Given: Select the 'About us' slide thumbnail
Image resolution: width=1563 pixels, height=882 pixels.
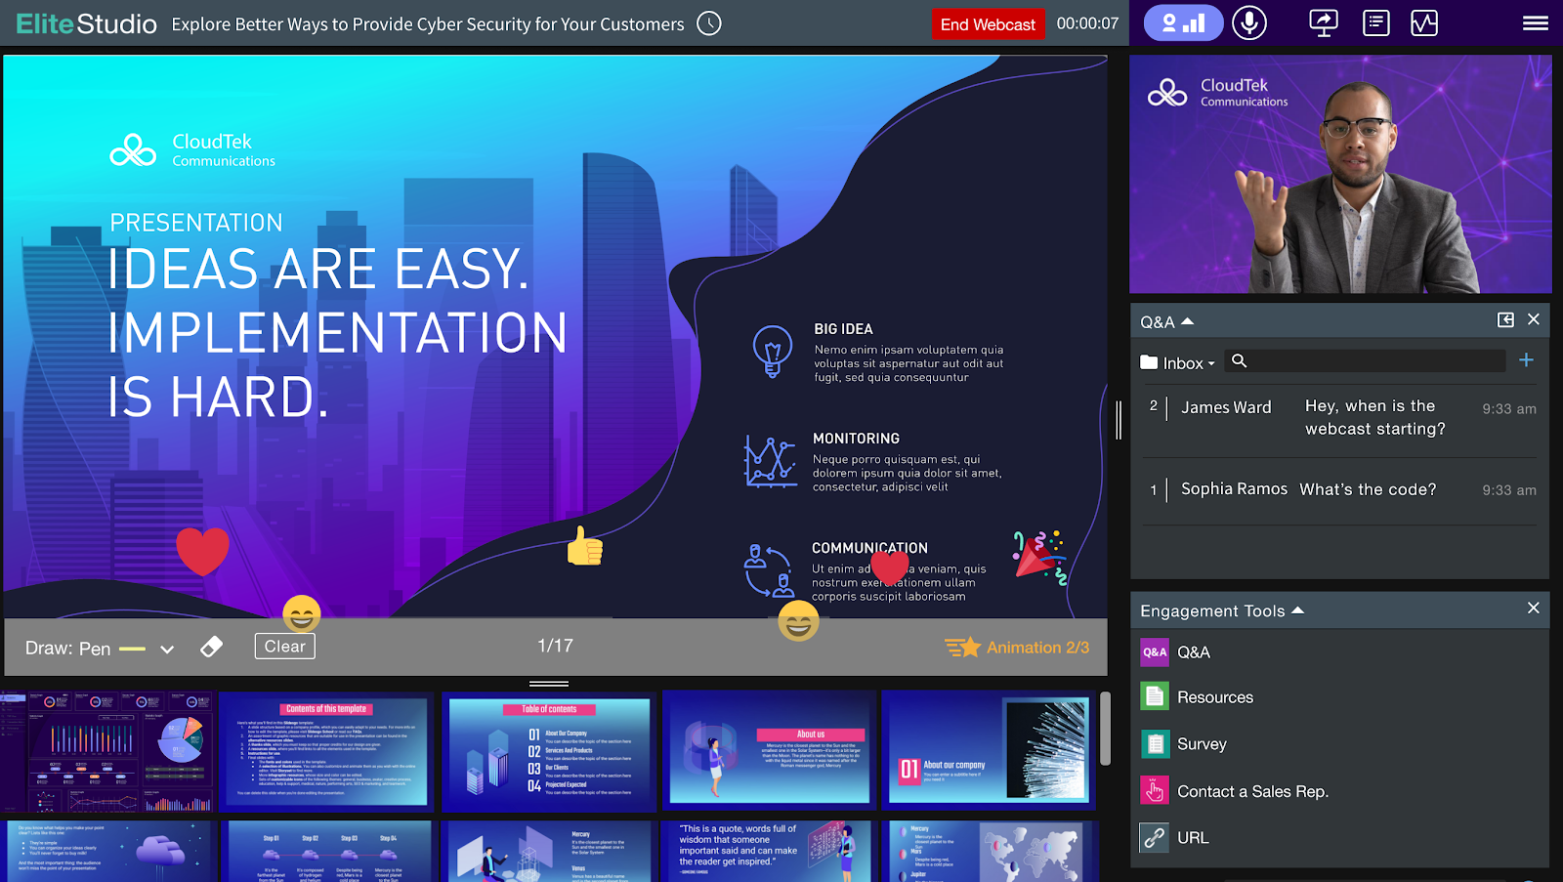Looking at the screenshot, I should [x=769, y=750].
